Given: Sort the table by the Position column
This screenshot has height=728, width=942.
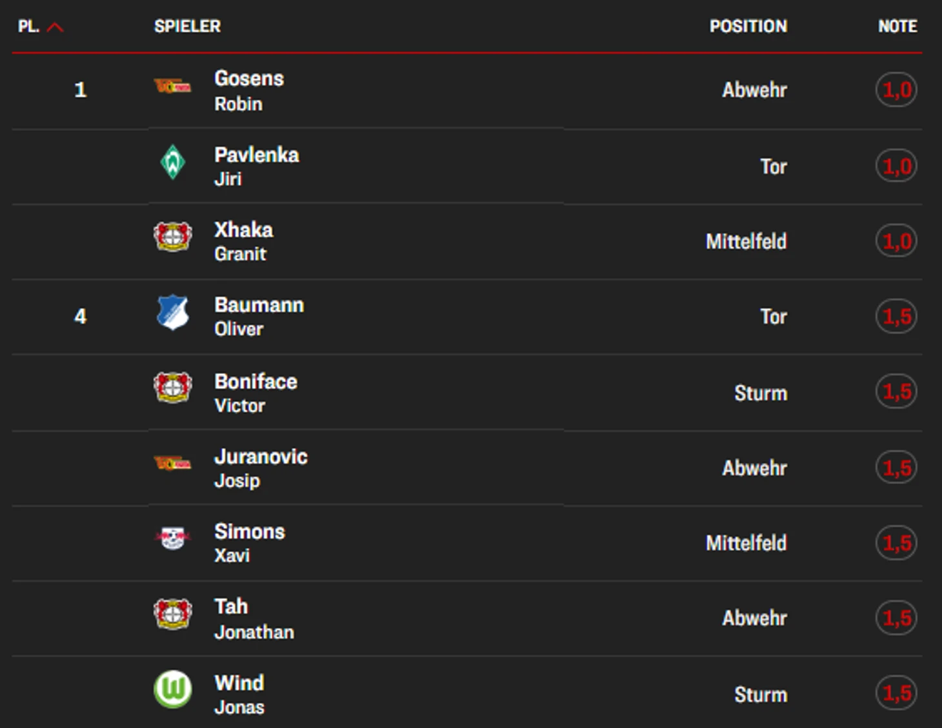Looking at the screenshot, I should (748, 26).
